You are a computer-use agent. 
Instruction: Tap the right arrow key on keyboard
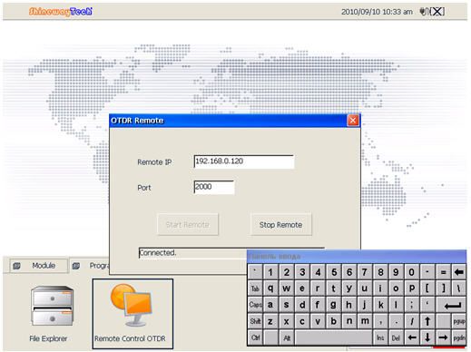point(443,337)
